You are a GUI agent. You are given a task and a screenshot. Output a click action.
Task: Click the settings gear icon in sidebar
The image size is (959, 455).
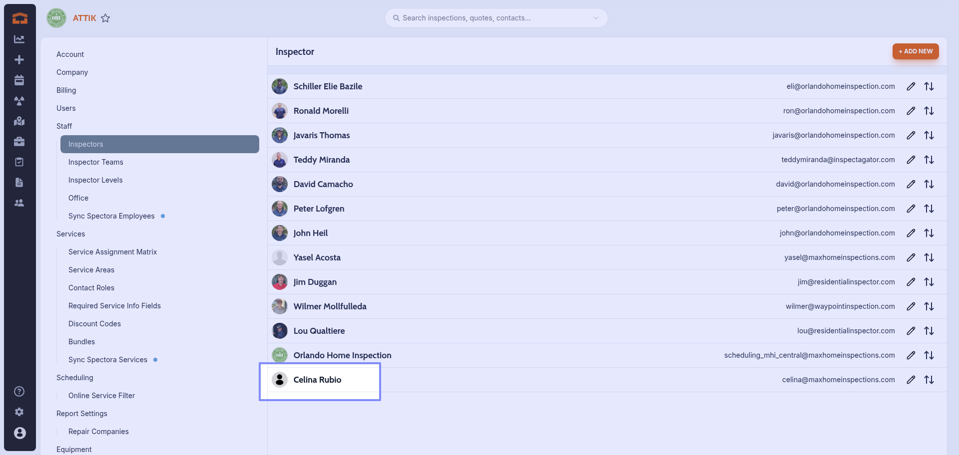(x=19, y=412)
